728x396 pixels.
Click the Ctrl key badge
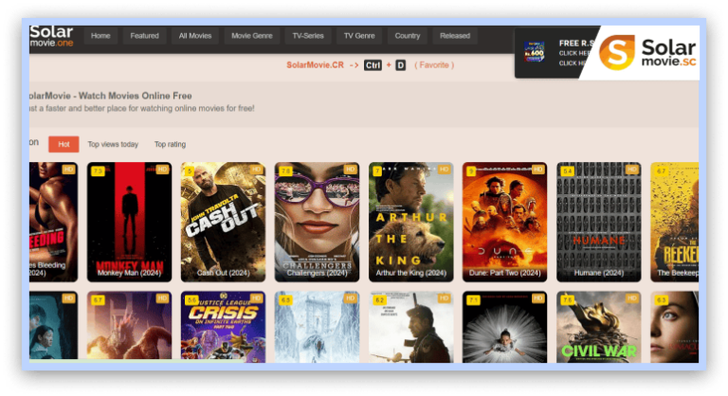(373, 65)
